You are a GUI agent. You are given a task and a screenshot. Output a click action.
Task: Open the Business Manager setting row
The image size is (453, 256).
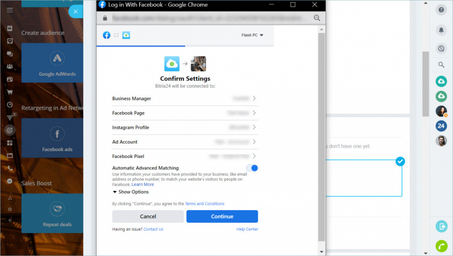pyautogui.click(x=184, y=99)
